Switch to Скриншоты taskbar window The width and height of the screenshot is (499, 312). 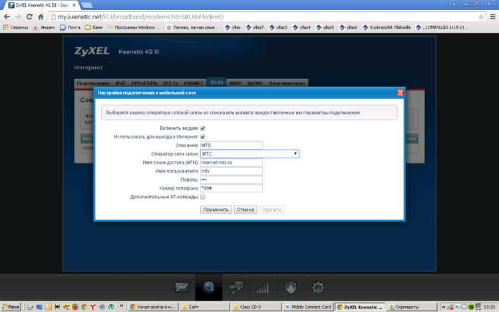click(x=412, y=307)
